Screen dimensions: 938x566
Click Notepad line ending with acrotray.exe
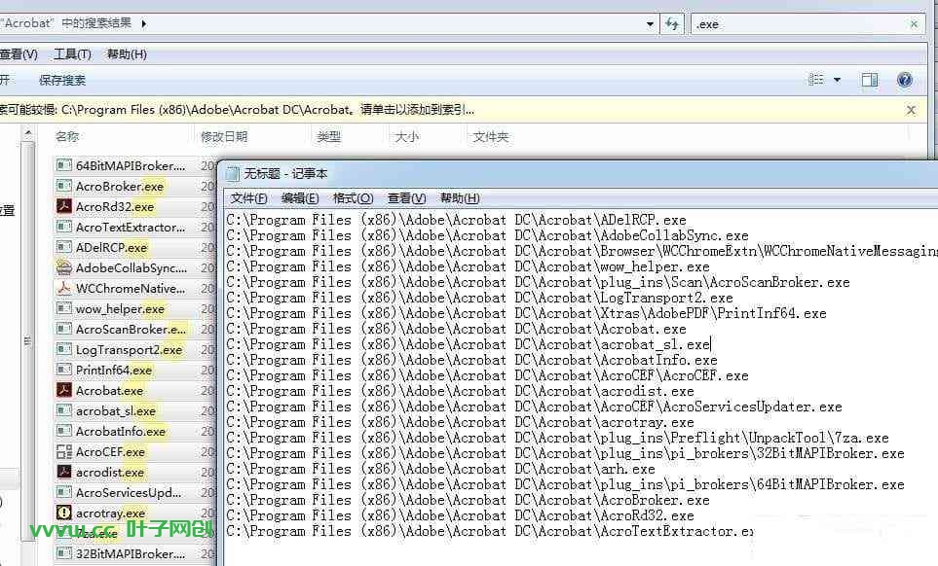[460, 422]
